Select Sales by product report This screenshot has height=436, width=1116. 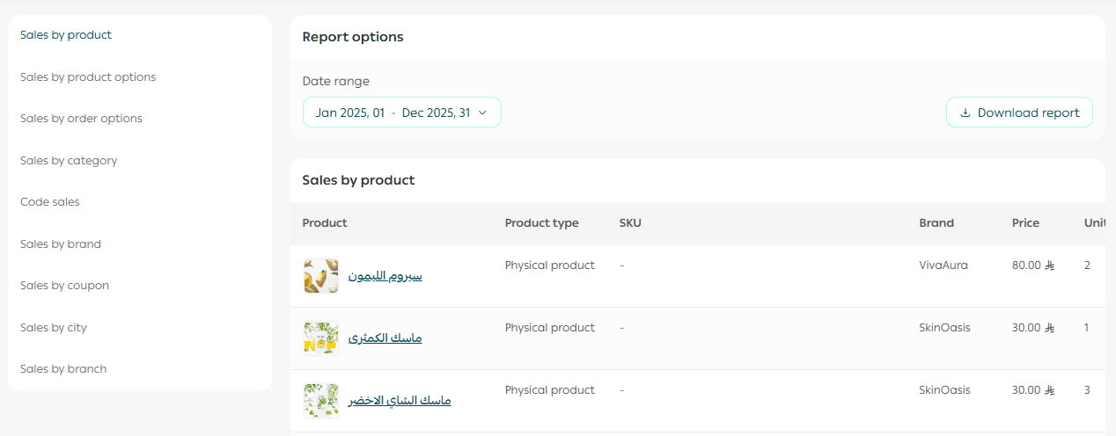coord(66,35)
